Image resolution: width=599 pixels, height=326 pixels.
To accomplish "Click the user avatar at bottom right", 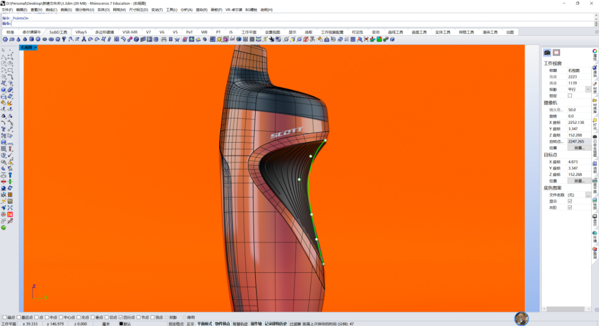I will click(x=521, y=319).
